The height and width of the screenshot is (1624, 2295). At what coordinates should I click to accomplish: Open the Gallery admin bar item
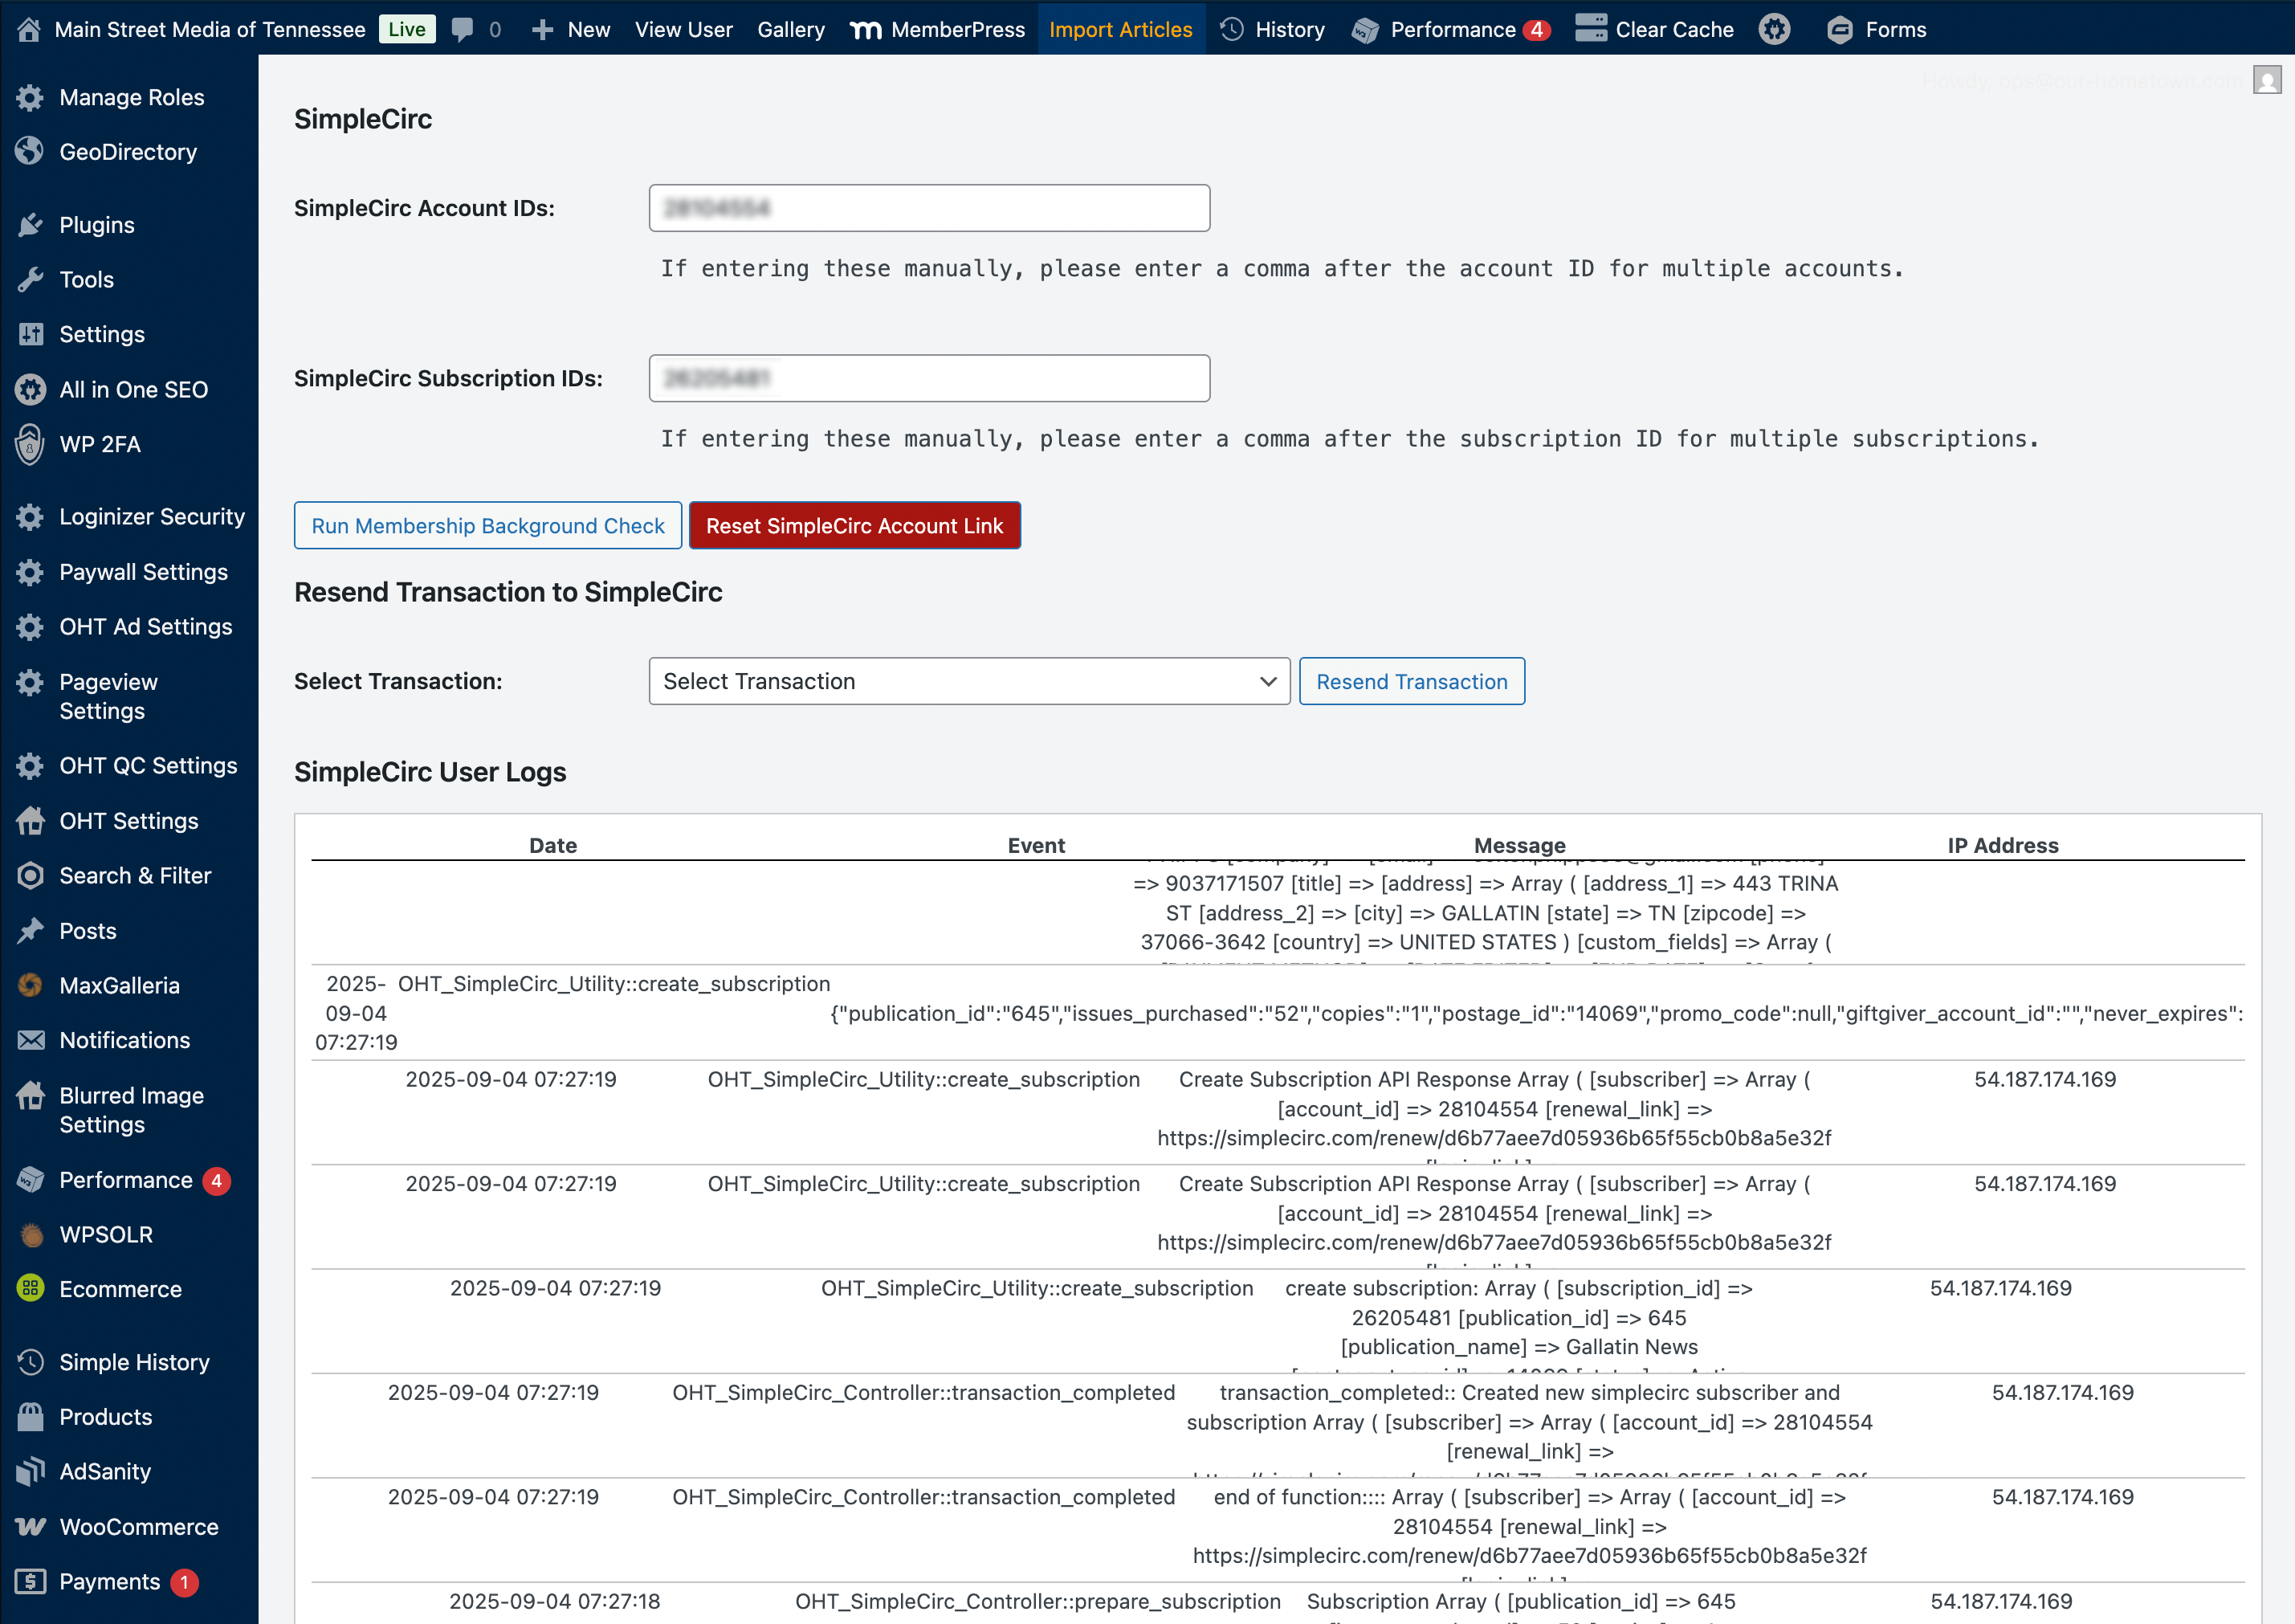[x=791, y=29]
